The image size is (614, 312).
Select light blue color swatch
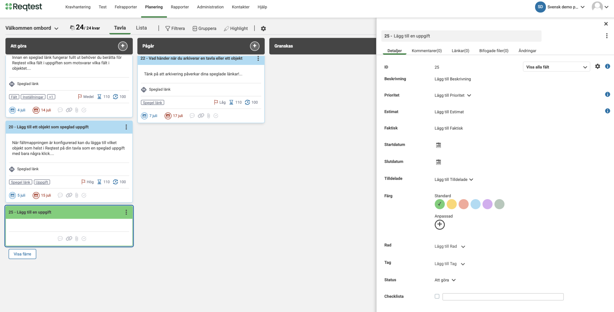[x=476, y=204]
